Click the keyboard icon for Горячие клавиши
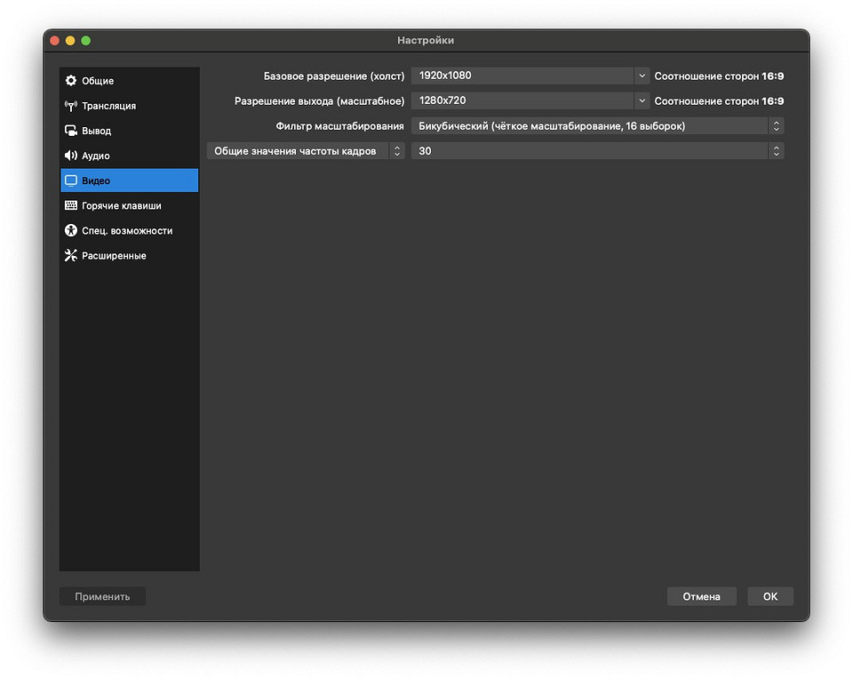853x679 pixels. [x=71, y=205]
